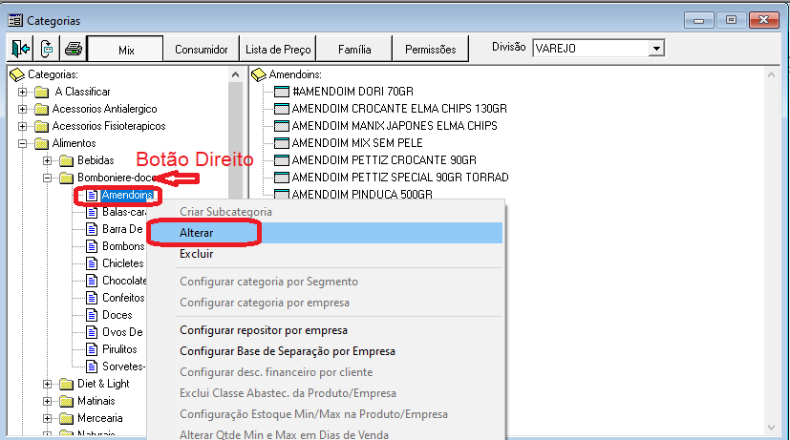Screen dimensions: 790x440
Task: Click the open book icon beside Categorias:
Action: [x=17, y=75]
